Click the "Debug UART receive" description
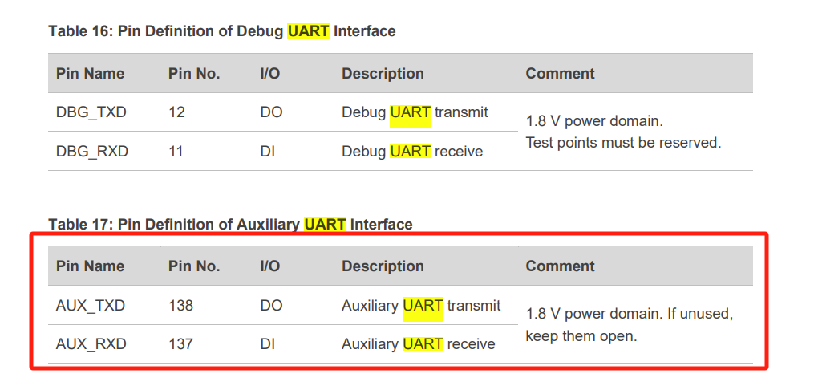 click(412, 151)
